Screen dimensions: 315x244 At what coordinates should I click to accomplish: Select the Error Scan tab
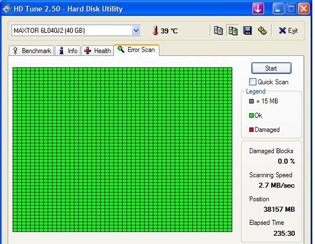coord(136,50)
